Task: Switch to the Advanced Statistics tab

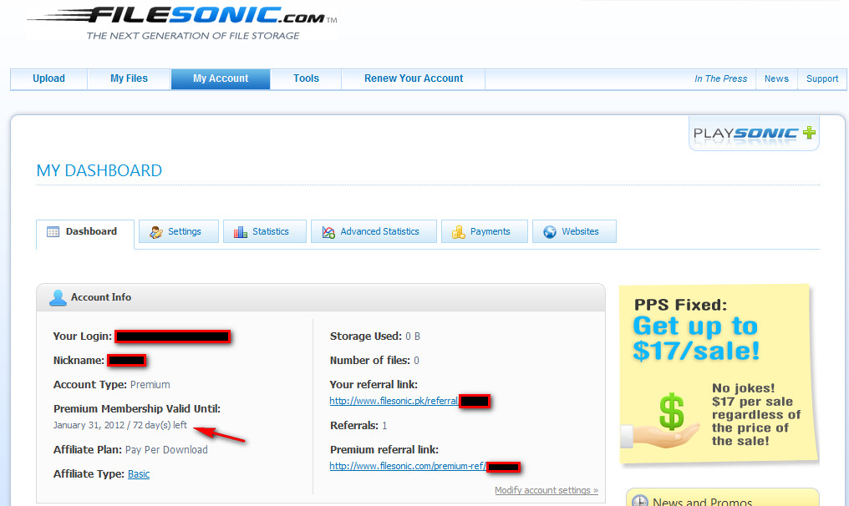Action: coord(374,231)
